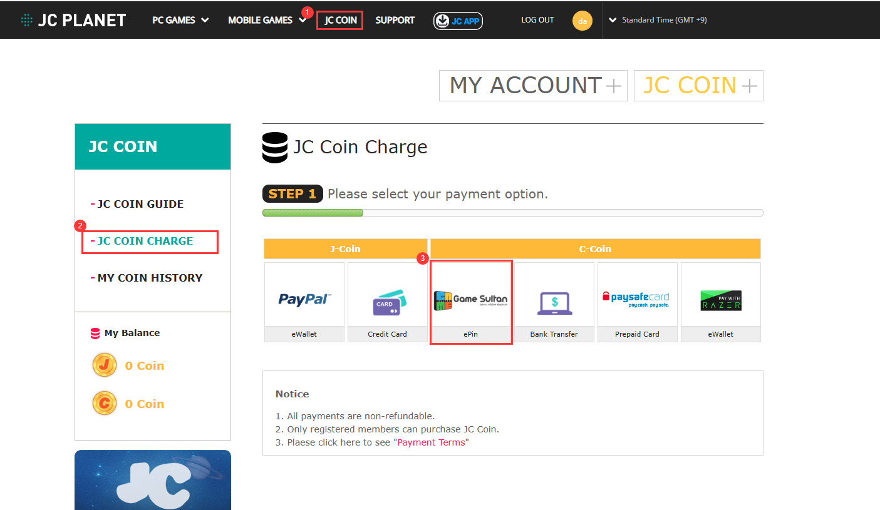Open My Coin History in sidebar
The width and height of the screenshot is (880, 510).
150,278
